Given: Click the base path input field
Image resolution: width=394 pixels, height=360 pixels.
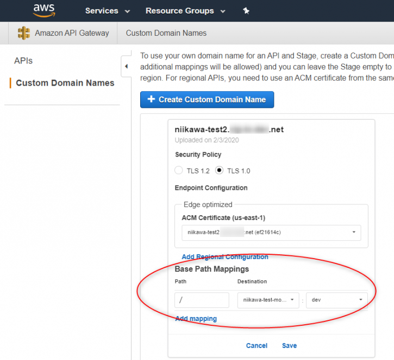Looking at the screenshot, I should pos(202,300).
